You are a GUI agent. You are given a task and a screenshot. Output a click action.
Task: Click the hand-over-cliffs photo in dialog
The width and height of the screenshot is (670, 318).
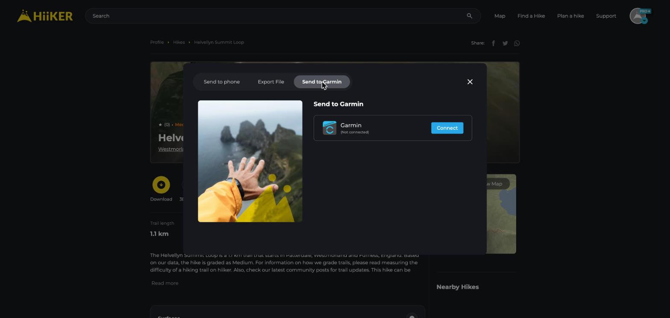click(250, 161)
